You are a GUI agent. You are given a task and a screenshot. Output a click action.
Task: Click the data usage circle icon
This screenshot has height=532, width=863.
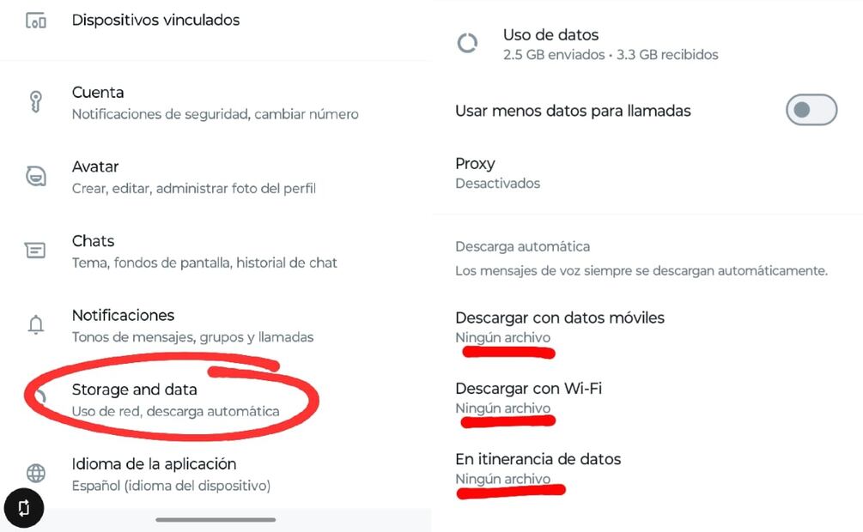[468, 44]
